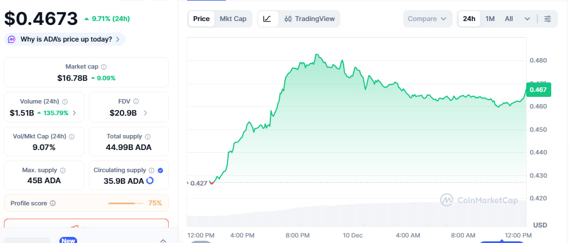Open chart settings sliders icon

coord(548,19)
